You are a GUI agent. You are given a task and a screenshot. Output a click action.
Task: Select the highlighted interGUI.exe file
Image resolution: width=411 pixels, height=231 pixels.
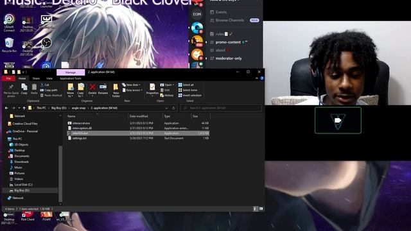coord(138,133)
